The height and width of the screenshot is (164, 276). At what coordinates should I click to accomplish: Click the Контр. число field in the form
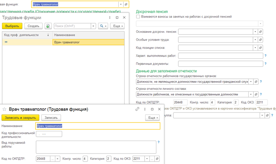click(x=85, y=159)
